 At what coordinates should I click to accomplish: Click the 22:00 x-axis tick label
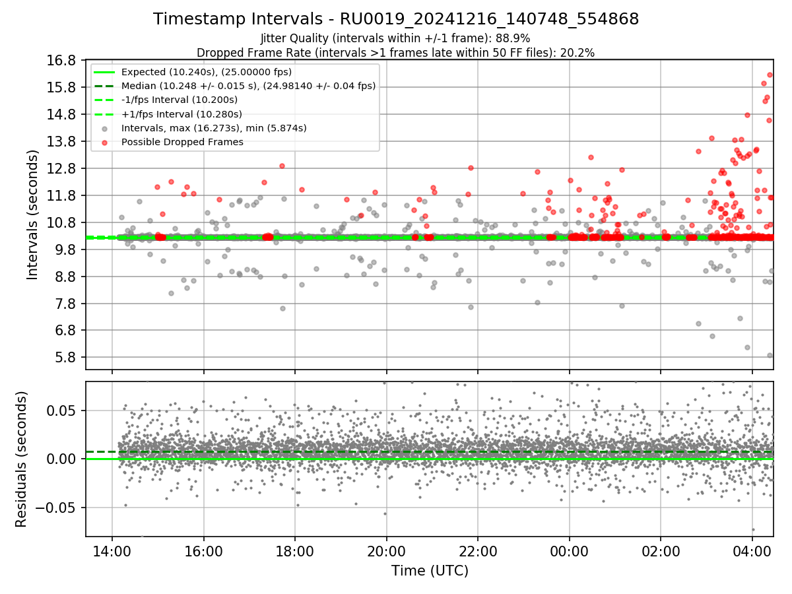point(478,550)
